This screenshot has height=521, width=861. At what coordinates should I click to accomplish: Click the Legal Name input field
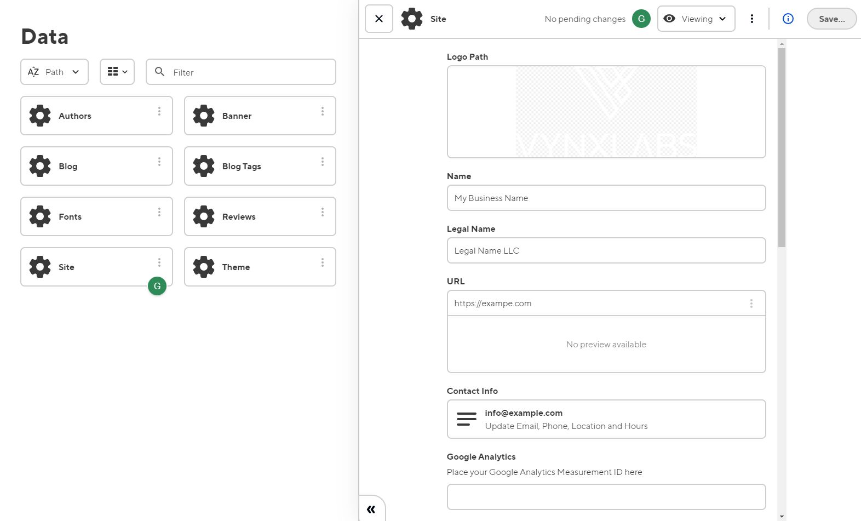click(x=606, y=250)
